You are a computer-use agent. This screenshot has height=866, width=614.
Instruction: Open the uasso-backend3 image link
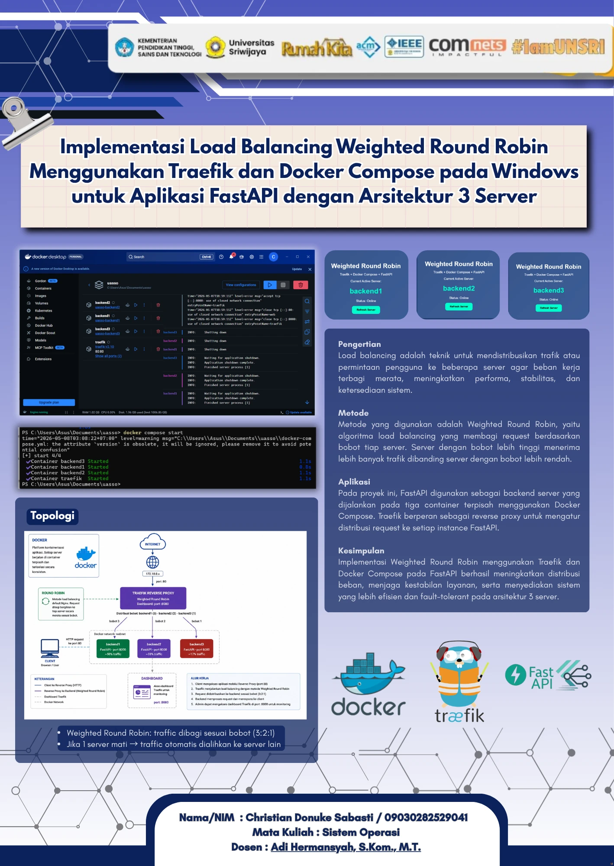pos(107,334)
